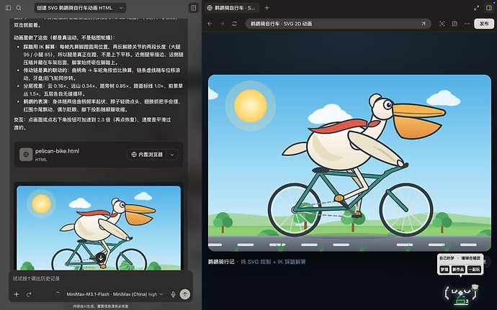
Task: Click the 动画里做了这些 paragraph line
Action: pyautogui.click(x=64, y=37)
